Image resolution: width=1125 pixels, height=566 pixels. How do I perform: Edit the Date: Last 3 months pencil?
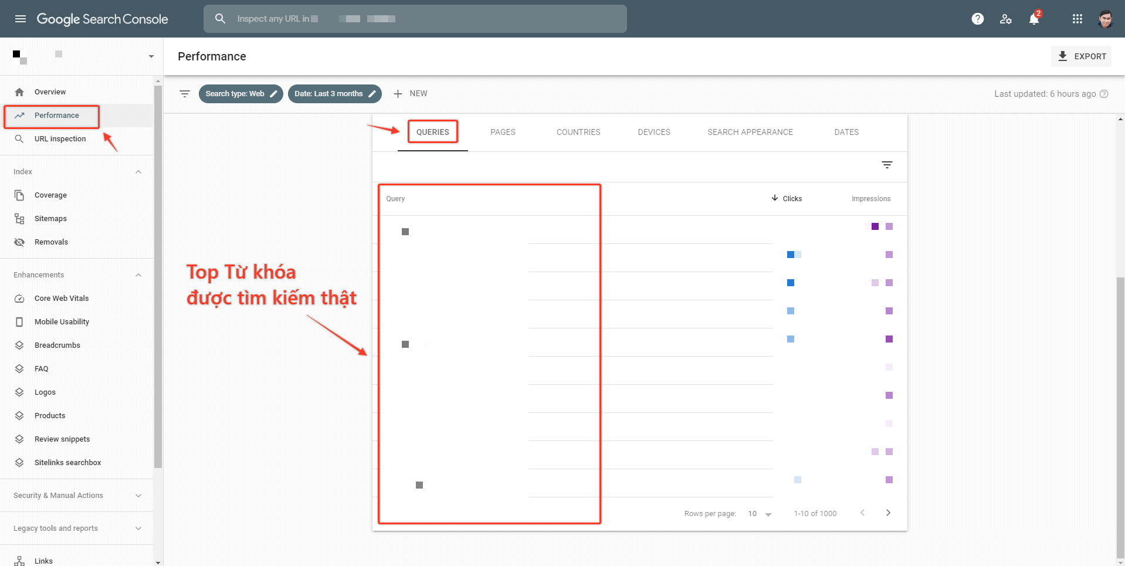point(372,94)
